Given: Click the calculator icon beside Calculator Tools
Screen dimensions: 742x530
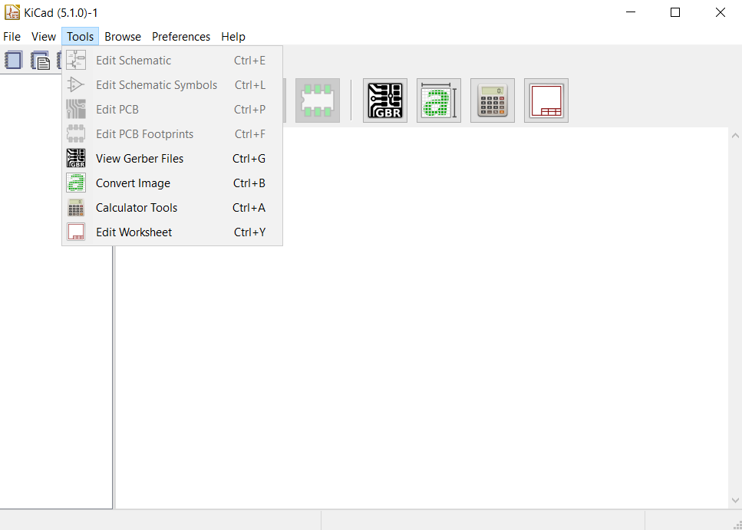Looking at the screenshot, I should pos(75,207).
